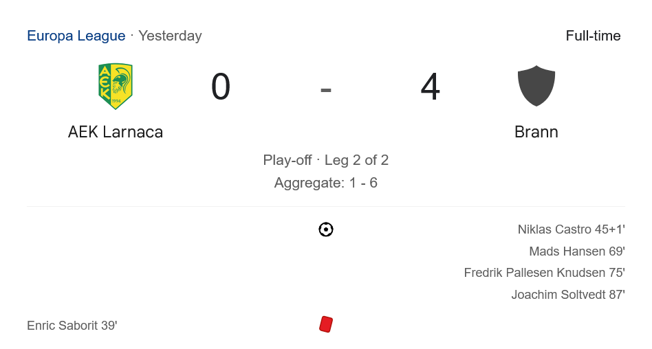
Task: Click the Brann shield logo
Action: point(536,86)
